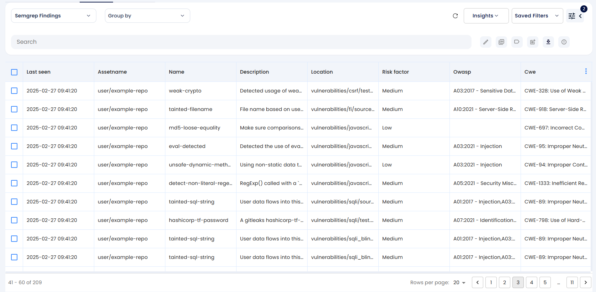
Task: Go to page 2
Action: [505, 282]
